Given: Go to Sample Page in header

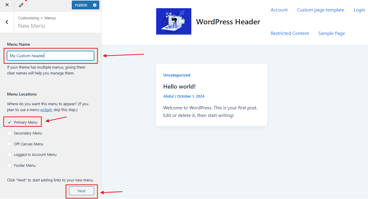Looking at the screenshot, I should pos(331,33).
